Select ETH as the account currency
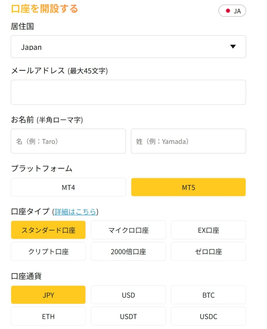This screenshot has height=329, width=267. point(48,316)
